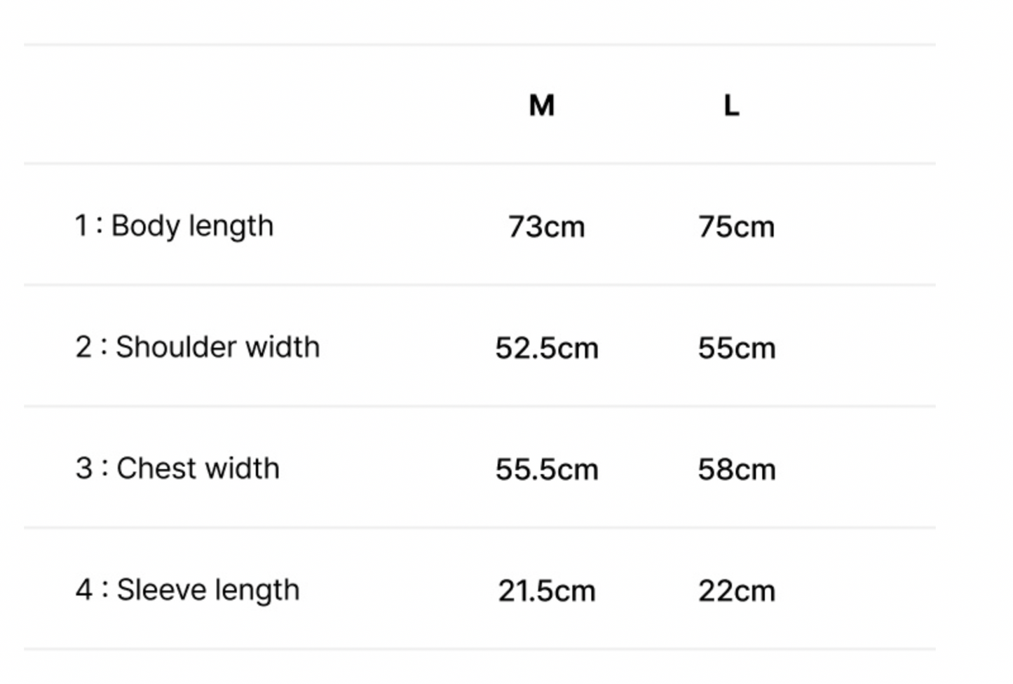
Task: Click the number 2 before Shoulder width
Action: point(83,347)
